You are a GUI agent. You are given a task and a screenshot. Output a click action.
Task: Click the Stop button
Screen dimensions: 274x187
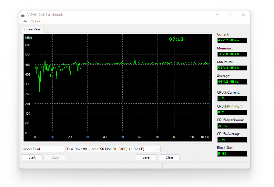[x=55, y=157]
